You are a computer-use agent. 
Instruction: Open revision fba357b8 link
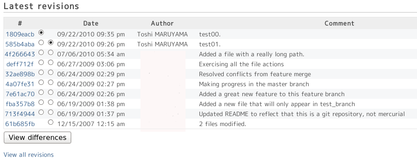click(x=20, y=104)
